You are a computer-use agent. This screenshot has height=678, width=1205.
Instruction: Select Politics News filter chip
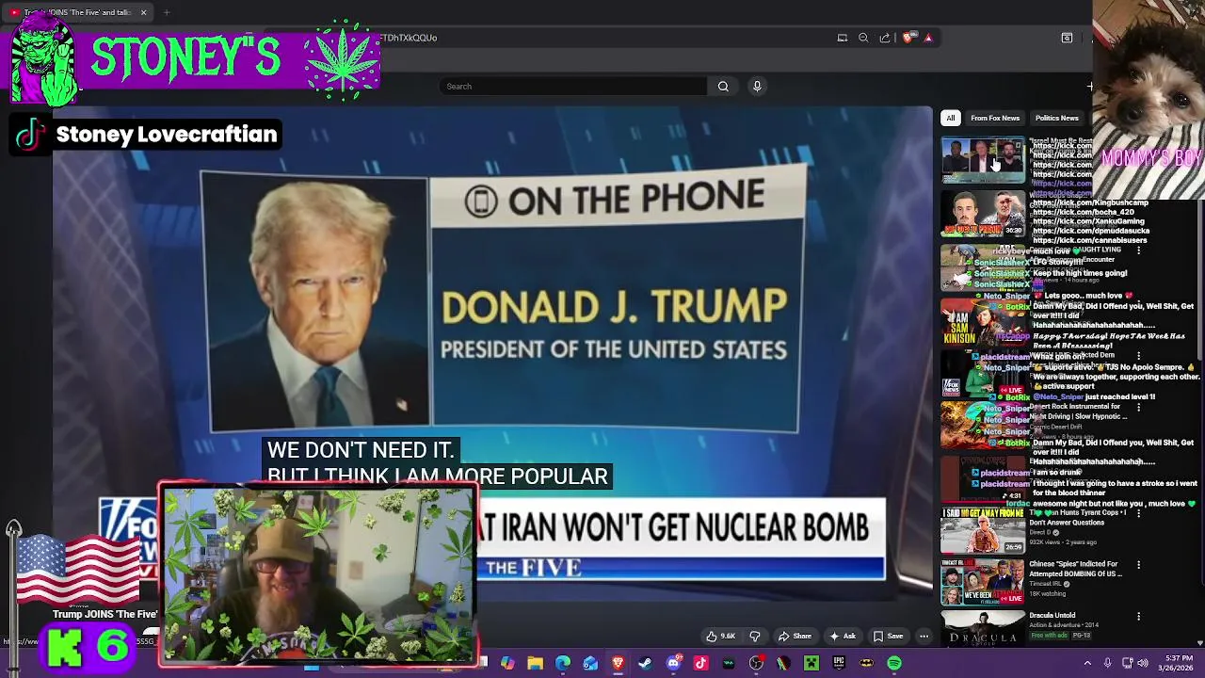point(1056,118)
